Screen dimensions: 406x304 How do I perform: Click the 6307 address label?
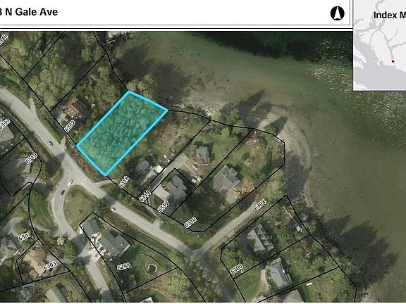pyautogui.click(x=25, y=236)
